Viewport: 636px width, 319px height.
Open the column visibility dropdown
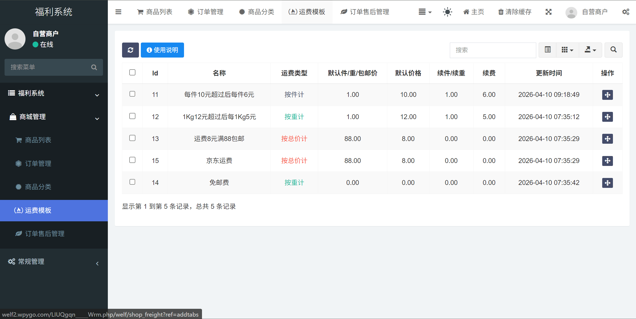pos(567,50)
